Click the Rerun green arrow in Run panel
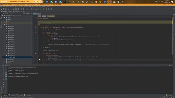 click(3, 68)
